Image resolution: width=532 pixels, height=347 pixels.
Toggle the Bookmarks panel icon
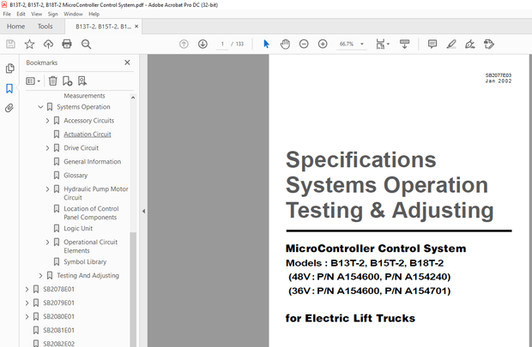click(9, 88)
